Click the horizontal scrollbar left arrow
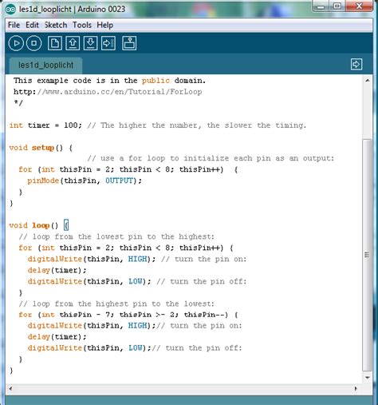The image size is (378, 405). (10, 388)
